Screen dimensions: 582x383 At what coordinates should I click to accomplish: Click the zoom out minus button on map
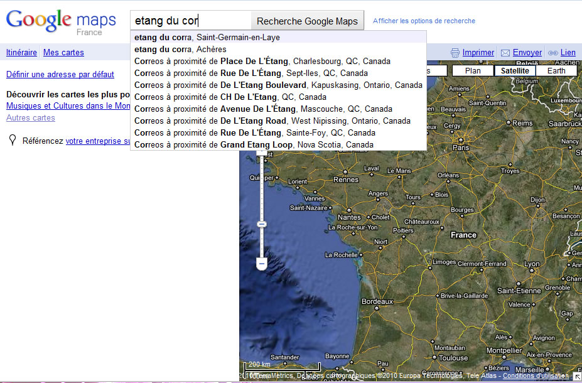[262, 264]
